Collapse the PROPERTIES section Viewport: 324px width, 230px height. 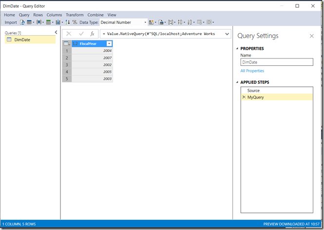(x=237, y=49)
